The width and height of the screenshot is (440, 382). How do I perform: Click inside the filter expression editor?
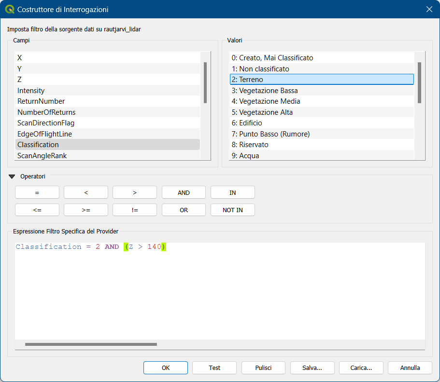click(x=220, y=291)
